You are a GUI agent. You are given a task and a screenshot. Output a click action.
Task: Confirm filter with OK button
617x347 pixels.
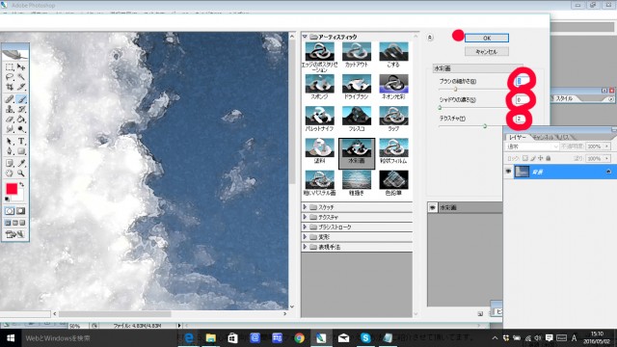click(487, 39)
